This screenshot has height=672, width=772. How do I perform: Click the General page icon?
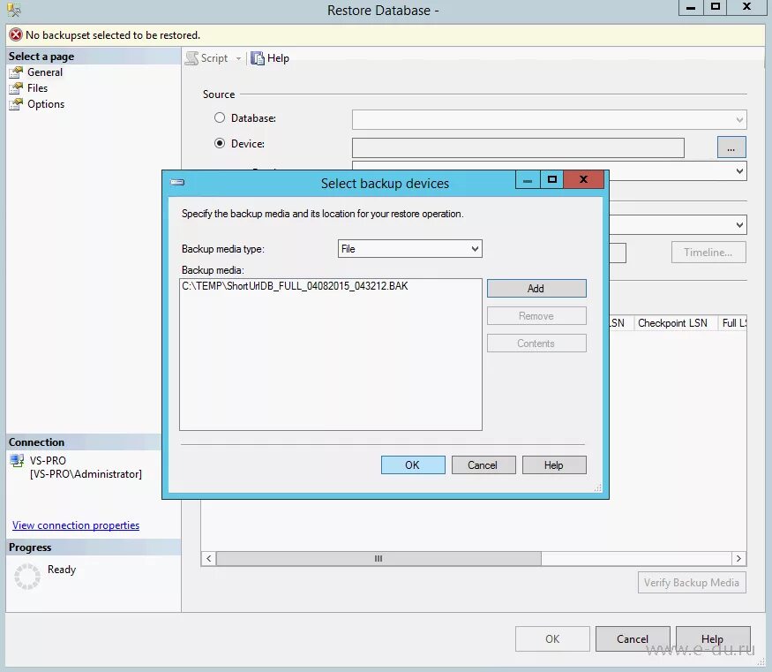(16, 72)
